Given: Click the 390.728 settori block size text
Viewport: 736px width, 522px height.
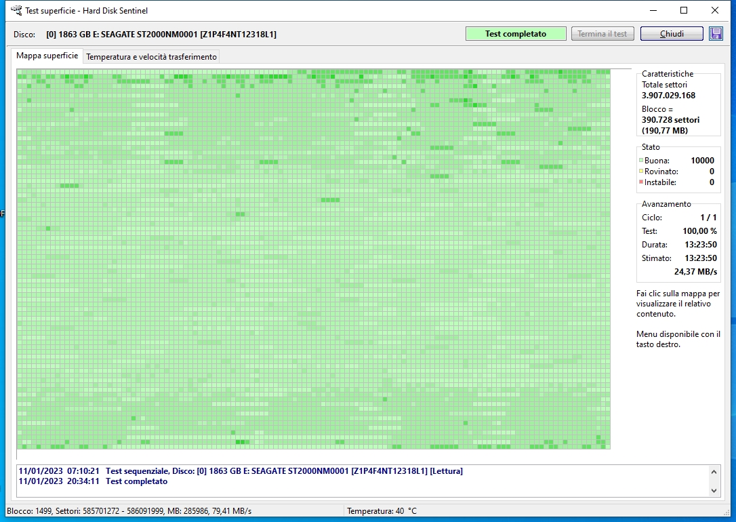Looking at the screenshot, I should coord(670,120).
